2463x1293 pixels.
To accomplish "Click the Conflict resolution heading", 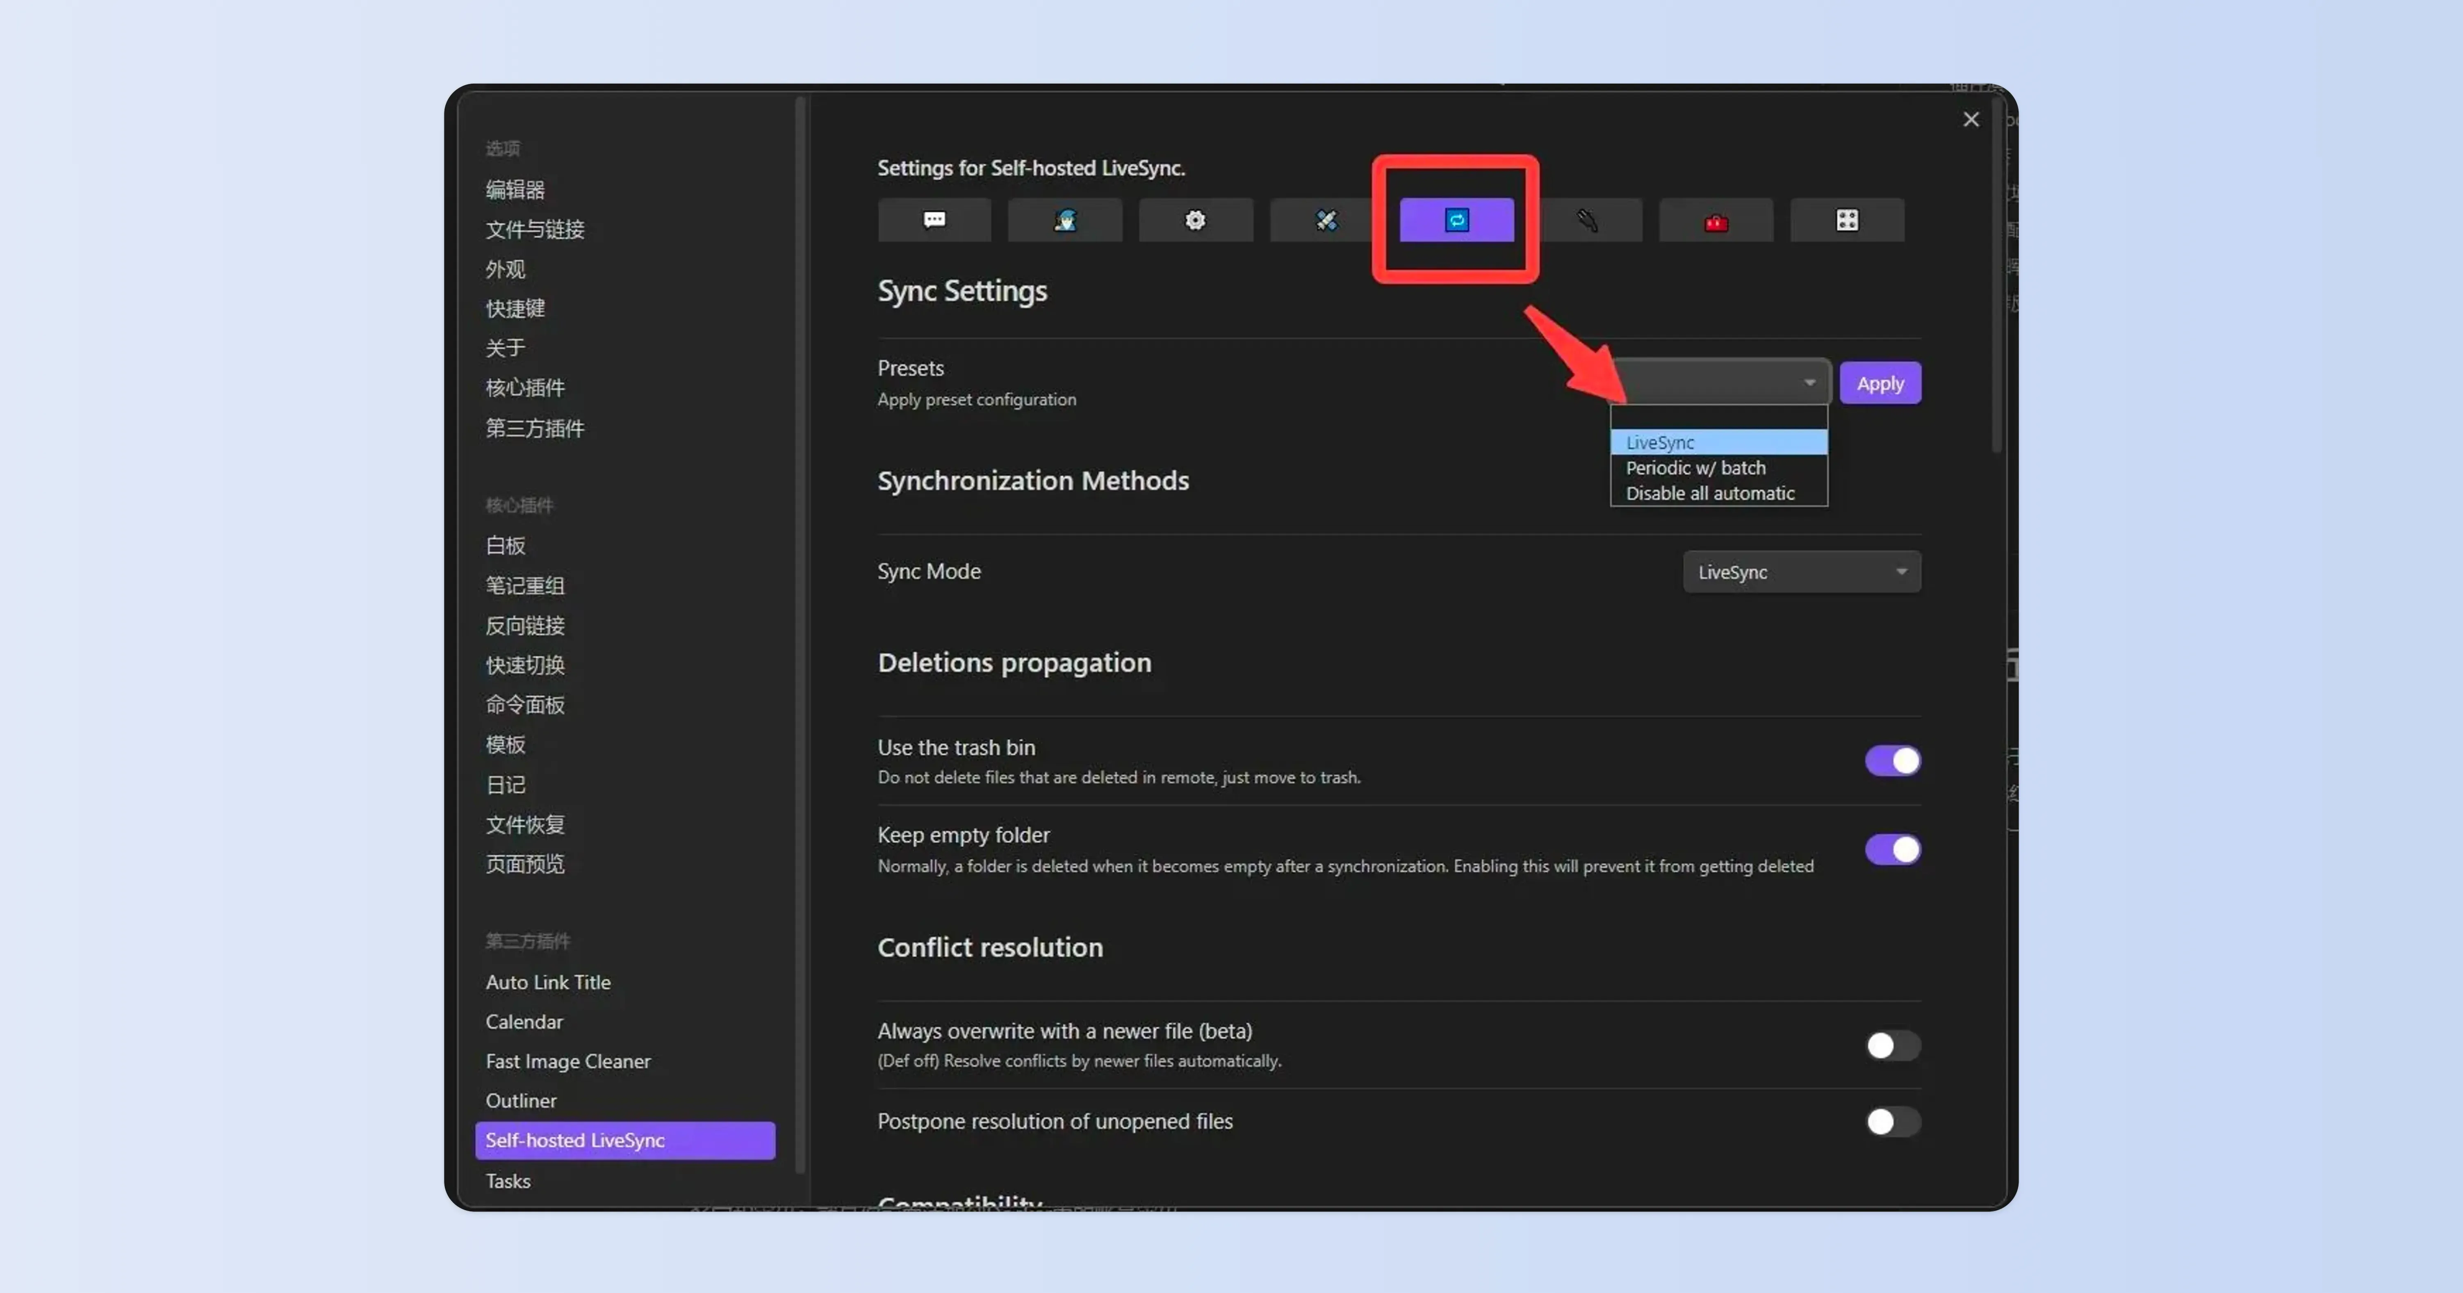I will 991,948.
